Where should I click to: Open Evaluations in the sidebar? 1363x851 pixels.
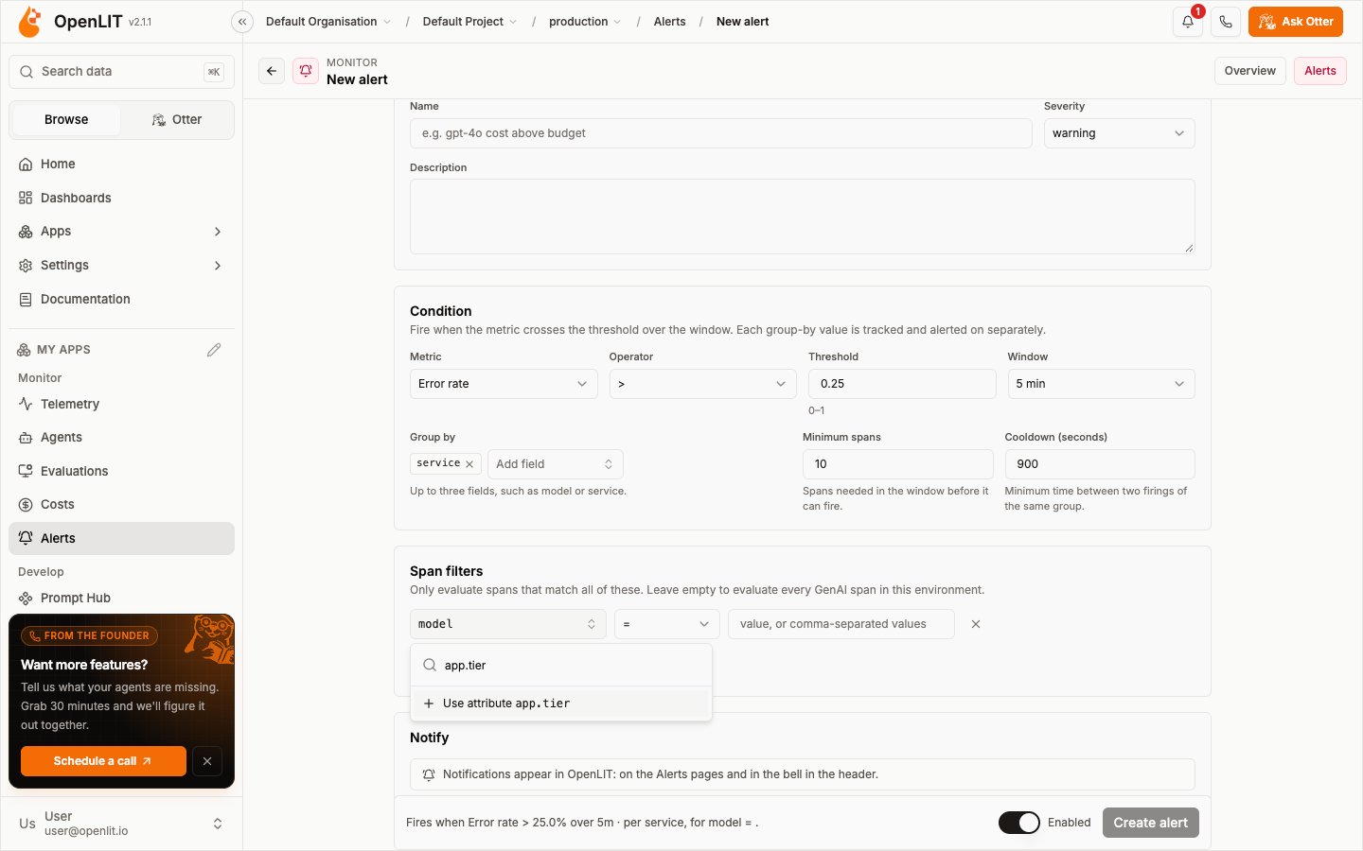[x=121, y=471]
